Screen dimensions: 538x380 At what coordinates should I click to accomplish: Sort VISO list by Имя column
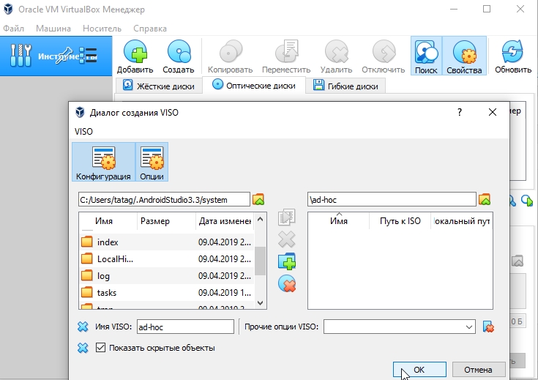pos(339,221)
